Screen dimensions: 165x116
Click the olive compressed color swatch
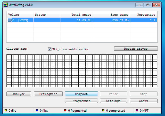click(103, 110)
